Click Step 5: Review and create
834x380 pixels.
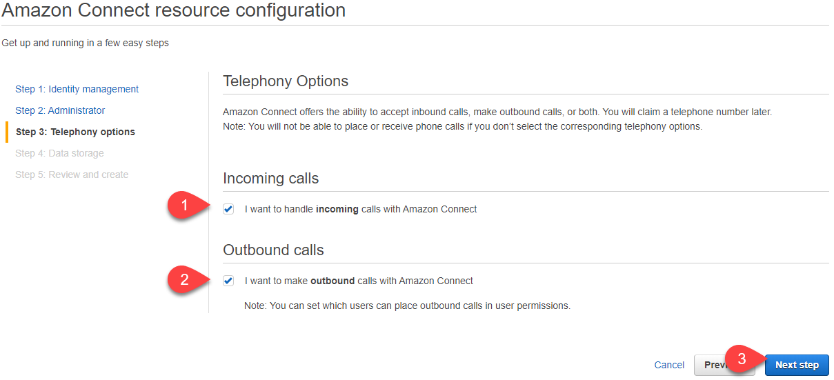click(x=72, y=174)
